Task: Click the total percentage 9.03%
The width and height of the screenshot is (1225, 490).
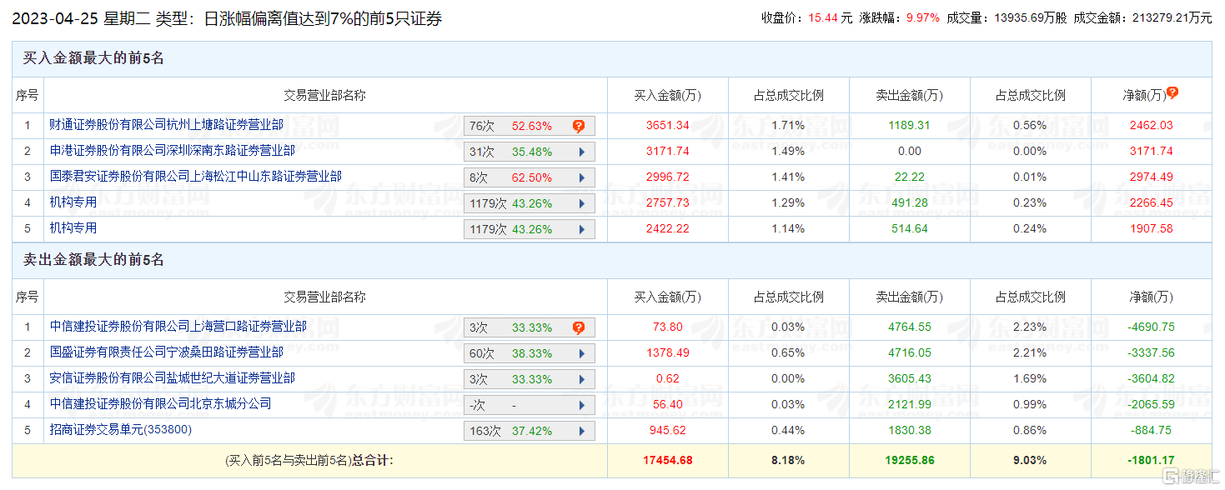Action: click(1030, 460)
